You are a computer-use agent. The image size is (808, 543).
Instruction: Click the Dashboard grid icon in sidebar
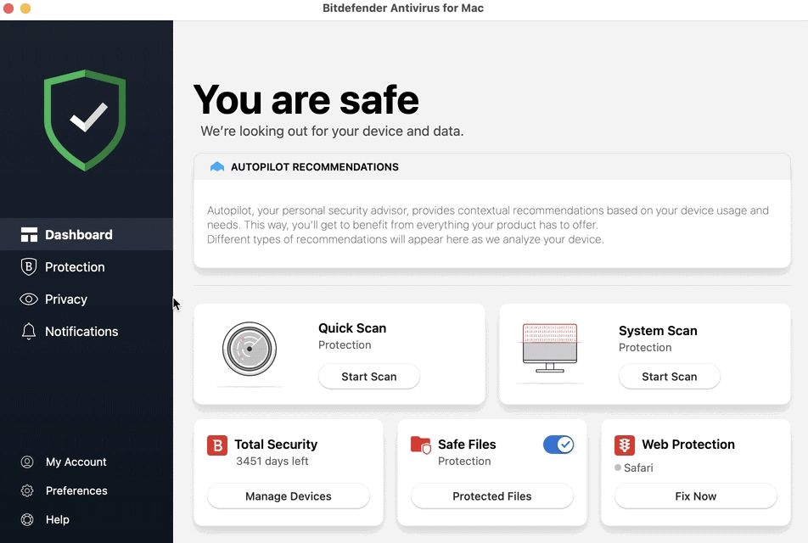coord(29,235)
